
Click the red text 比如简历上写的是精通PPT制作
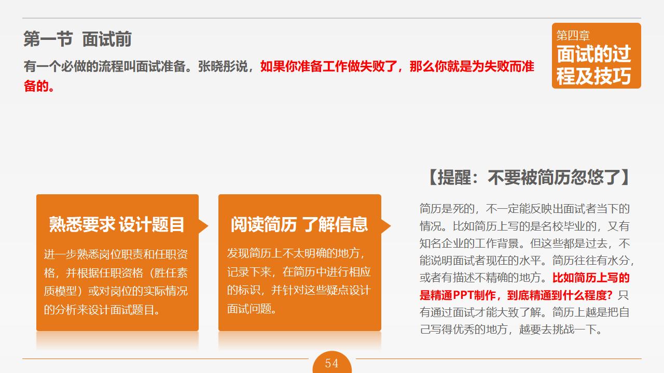pos(524,286)
